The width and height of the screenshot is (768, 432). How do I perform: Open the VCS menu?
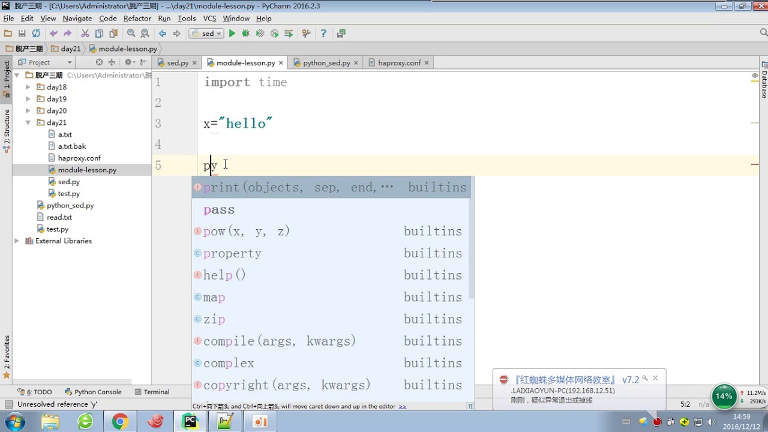point(209,19)
